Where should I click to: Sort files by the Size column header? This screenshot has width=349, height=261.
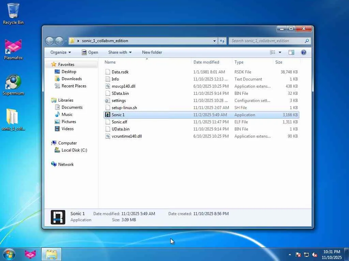point(287,62)
